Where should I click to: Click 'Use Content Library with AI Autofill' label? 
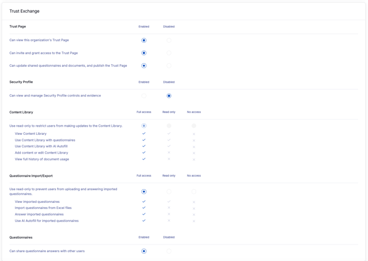coord(41,146)
